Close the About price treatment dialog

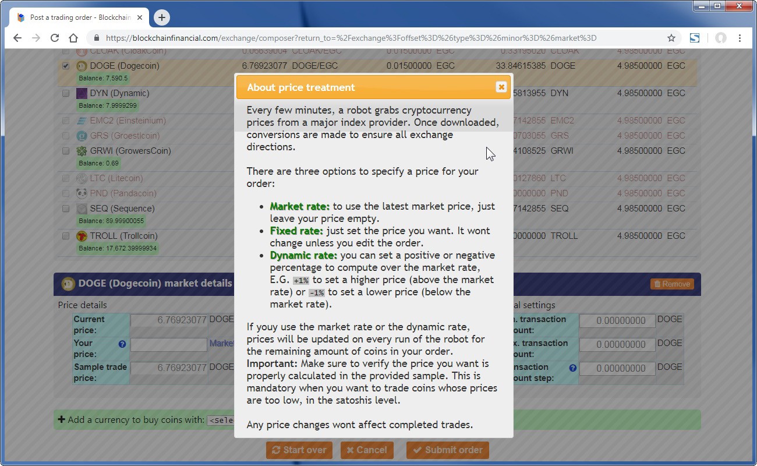(x=501, y=87)
